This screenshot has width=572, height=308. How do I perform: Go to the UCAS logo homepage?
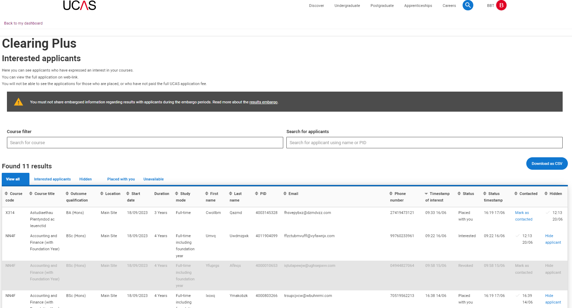pyautogui.click(x=80, y=5)
